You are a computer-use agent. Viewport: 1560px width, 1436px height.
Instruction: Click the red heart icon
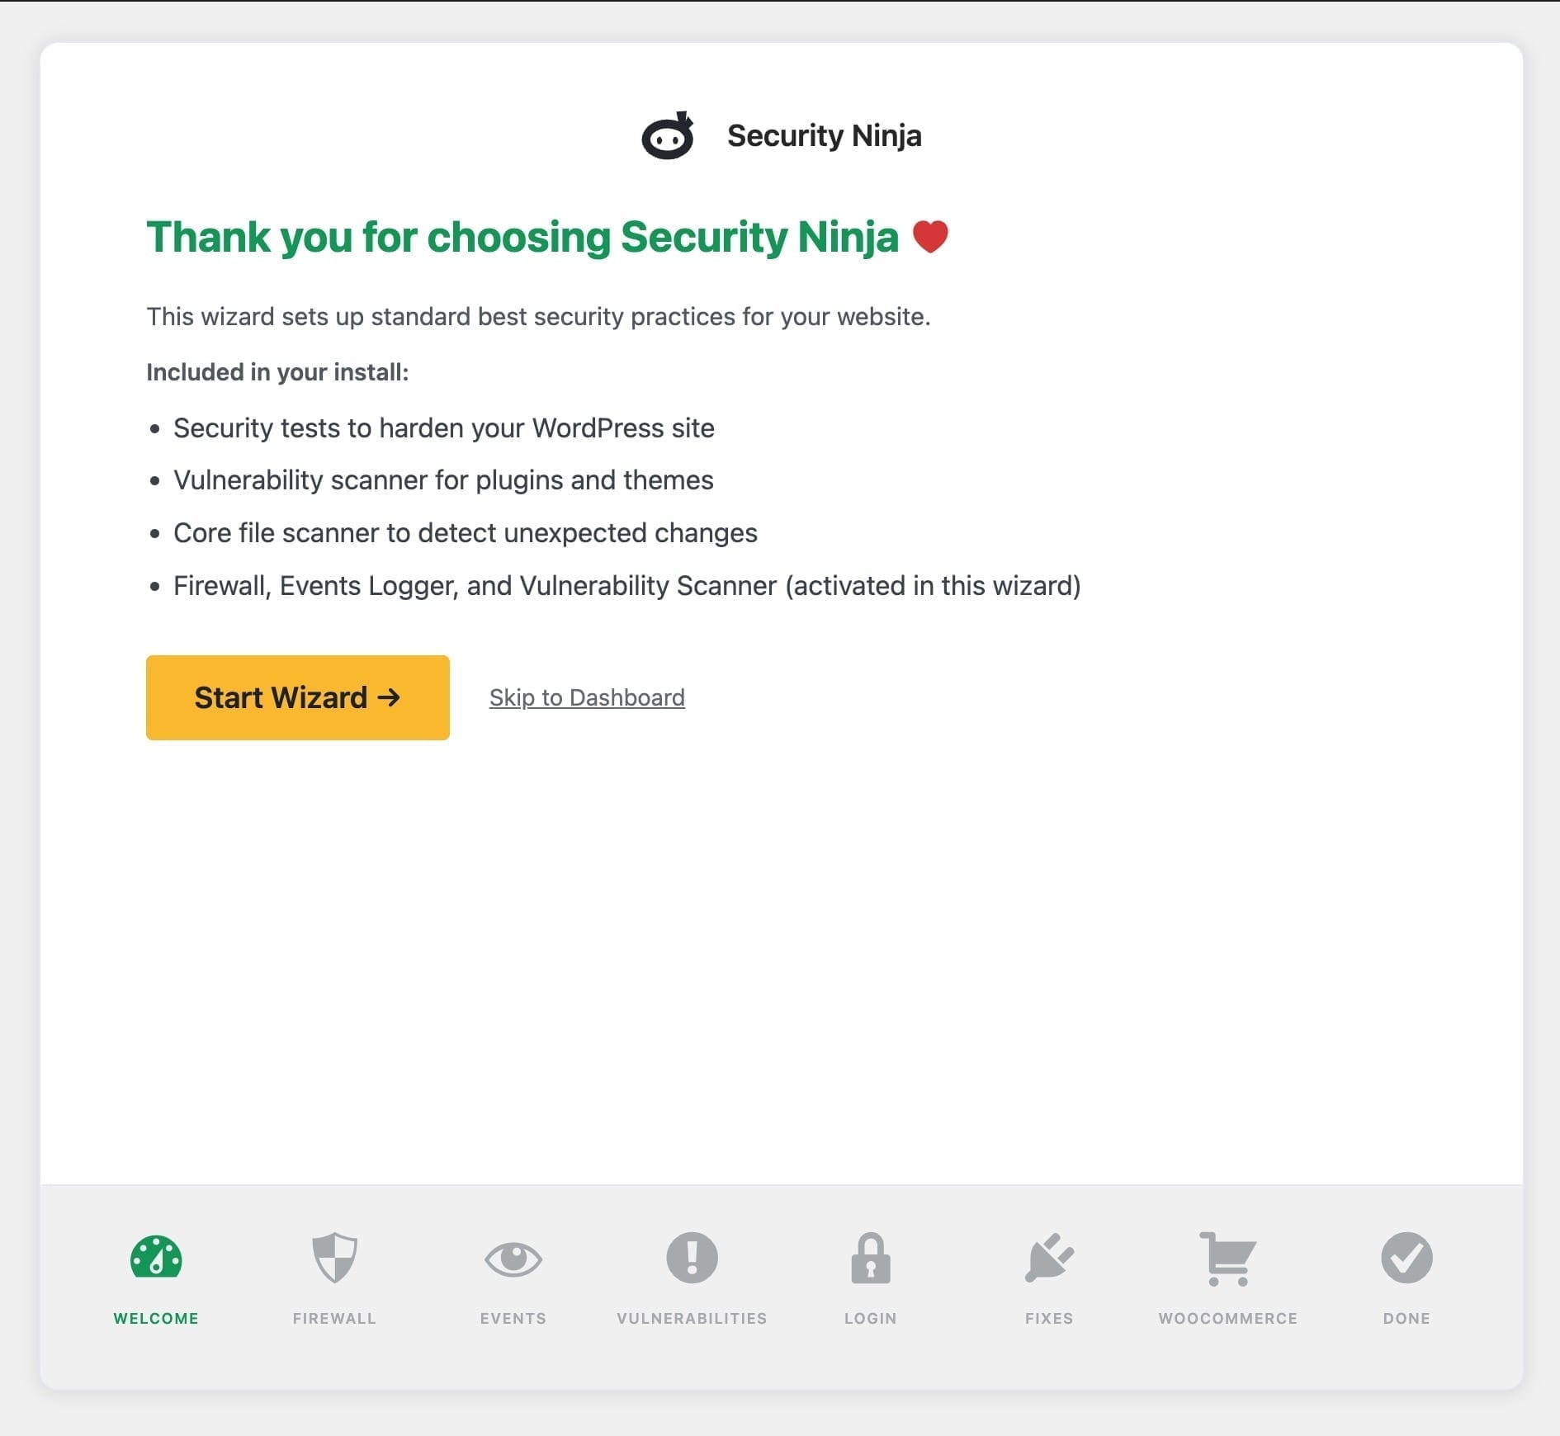pos(930,237)
